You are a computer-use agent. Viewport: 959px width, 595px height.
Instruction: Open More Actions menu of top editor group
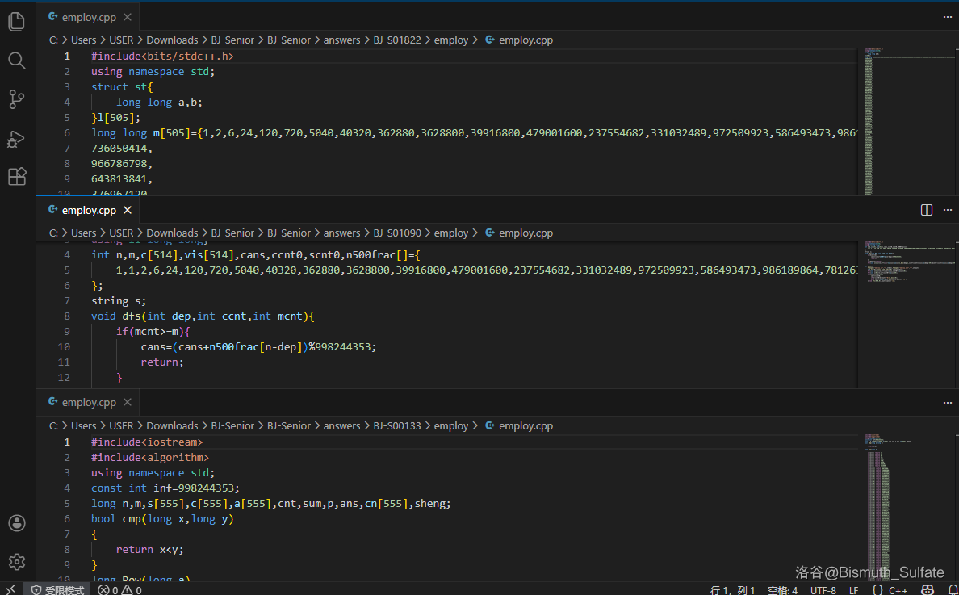pos(948,17)
